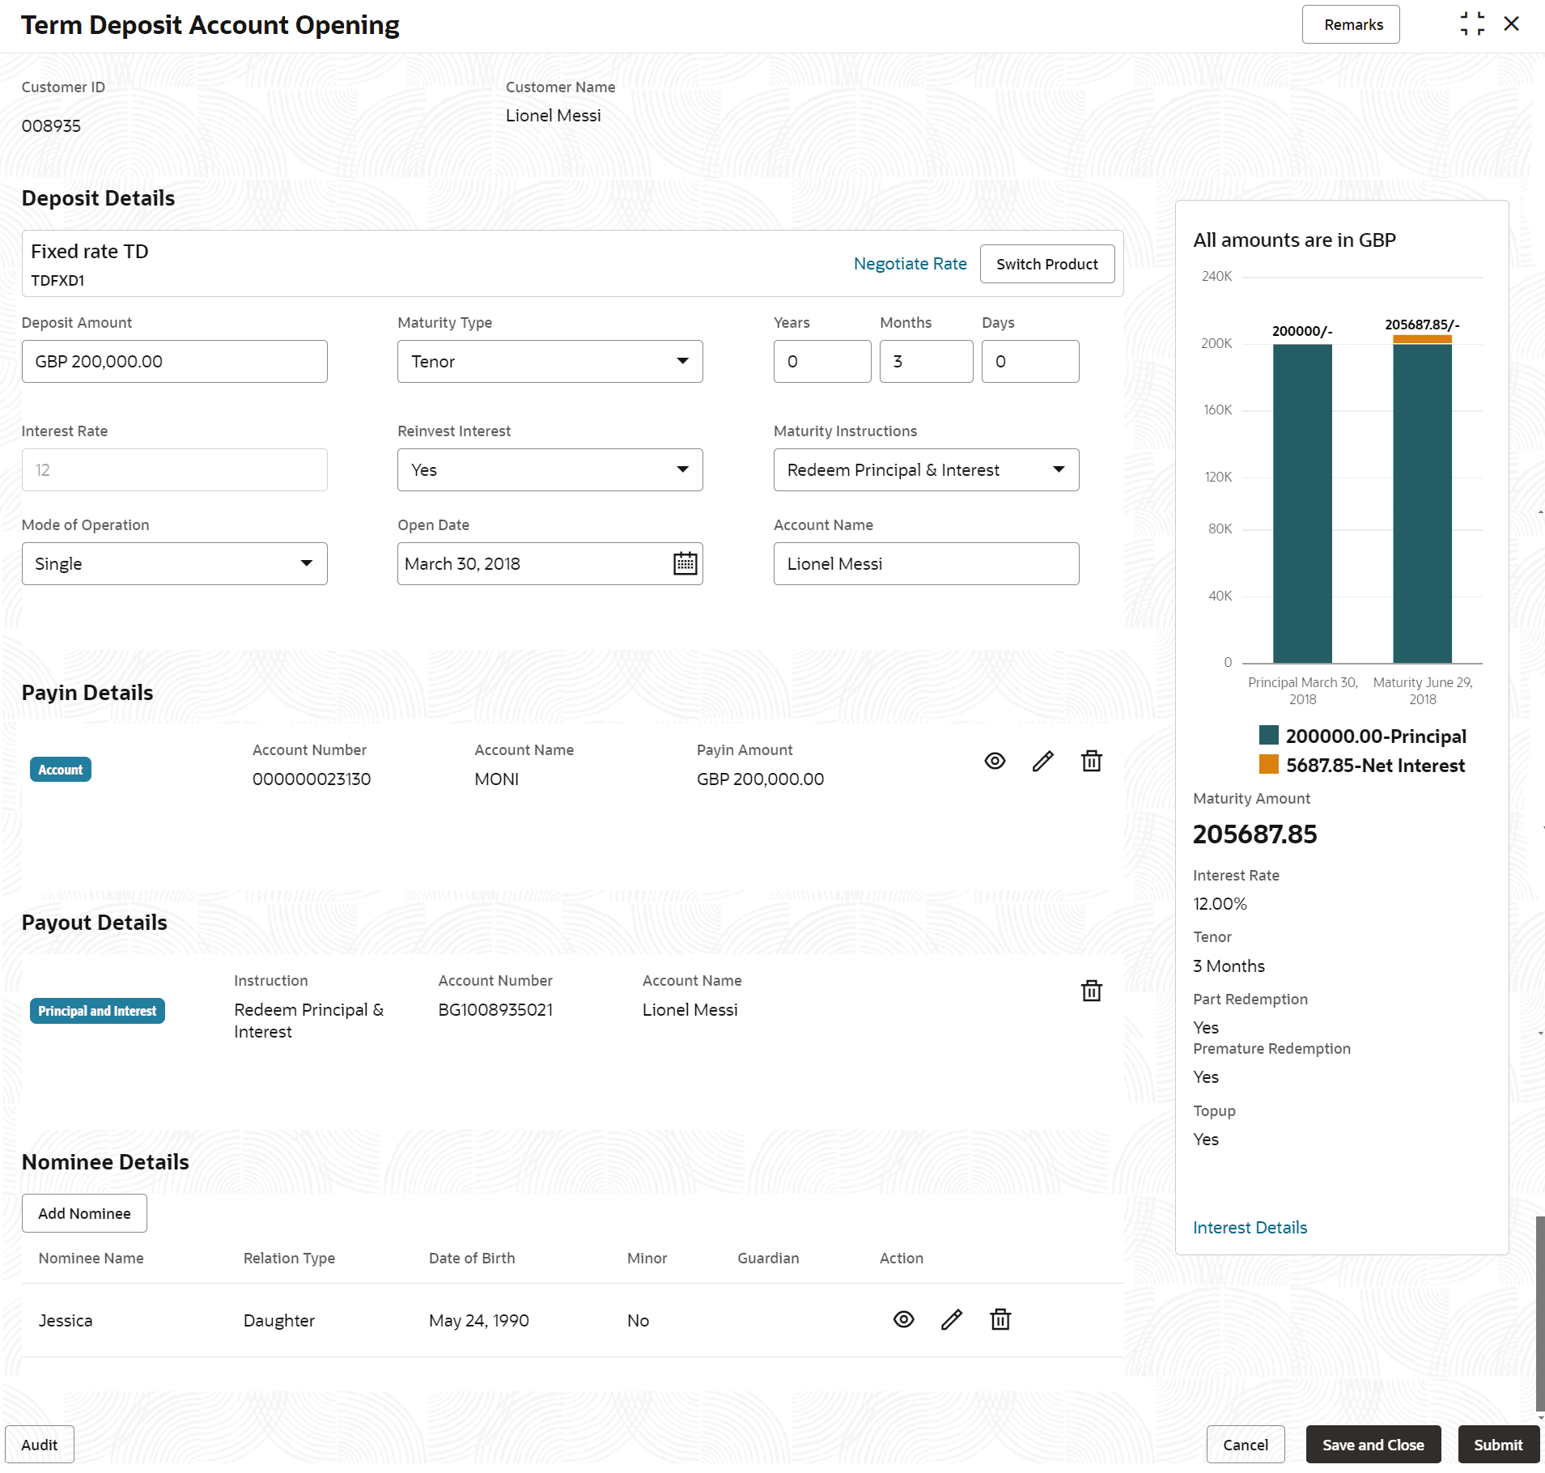Close the Term Deposit Account Opening screen
Screen dimensions: 1545x1473
coord(1511,24)
